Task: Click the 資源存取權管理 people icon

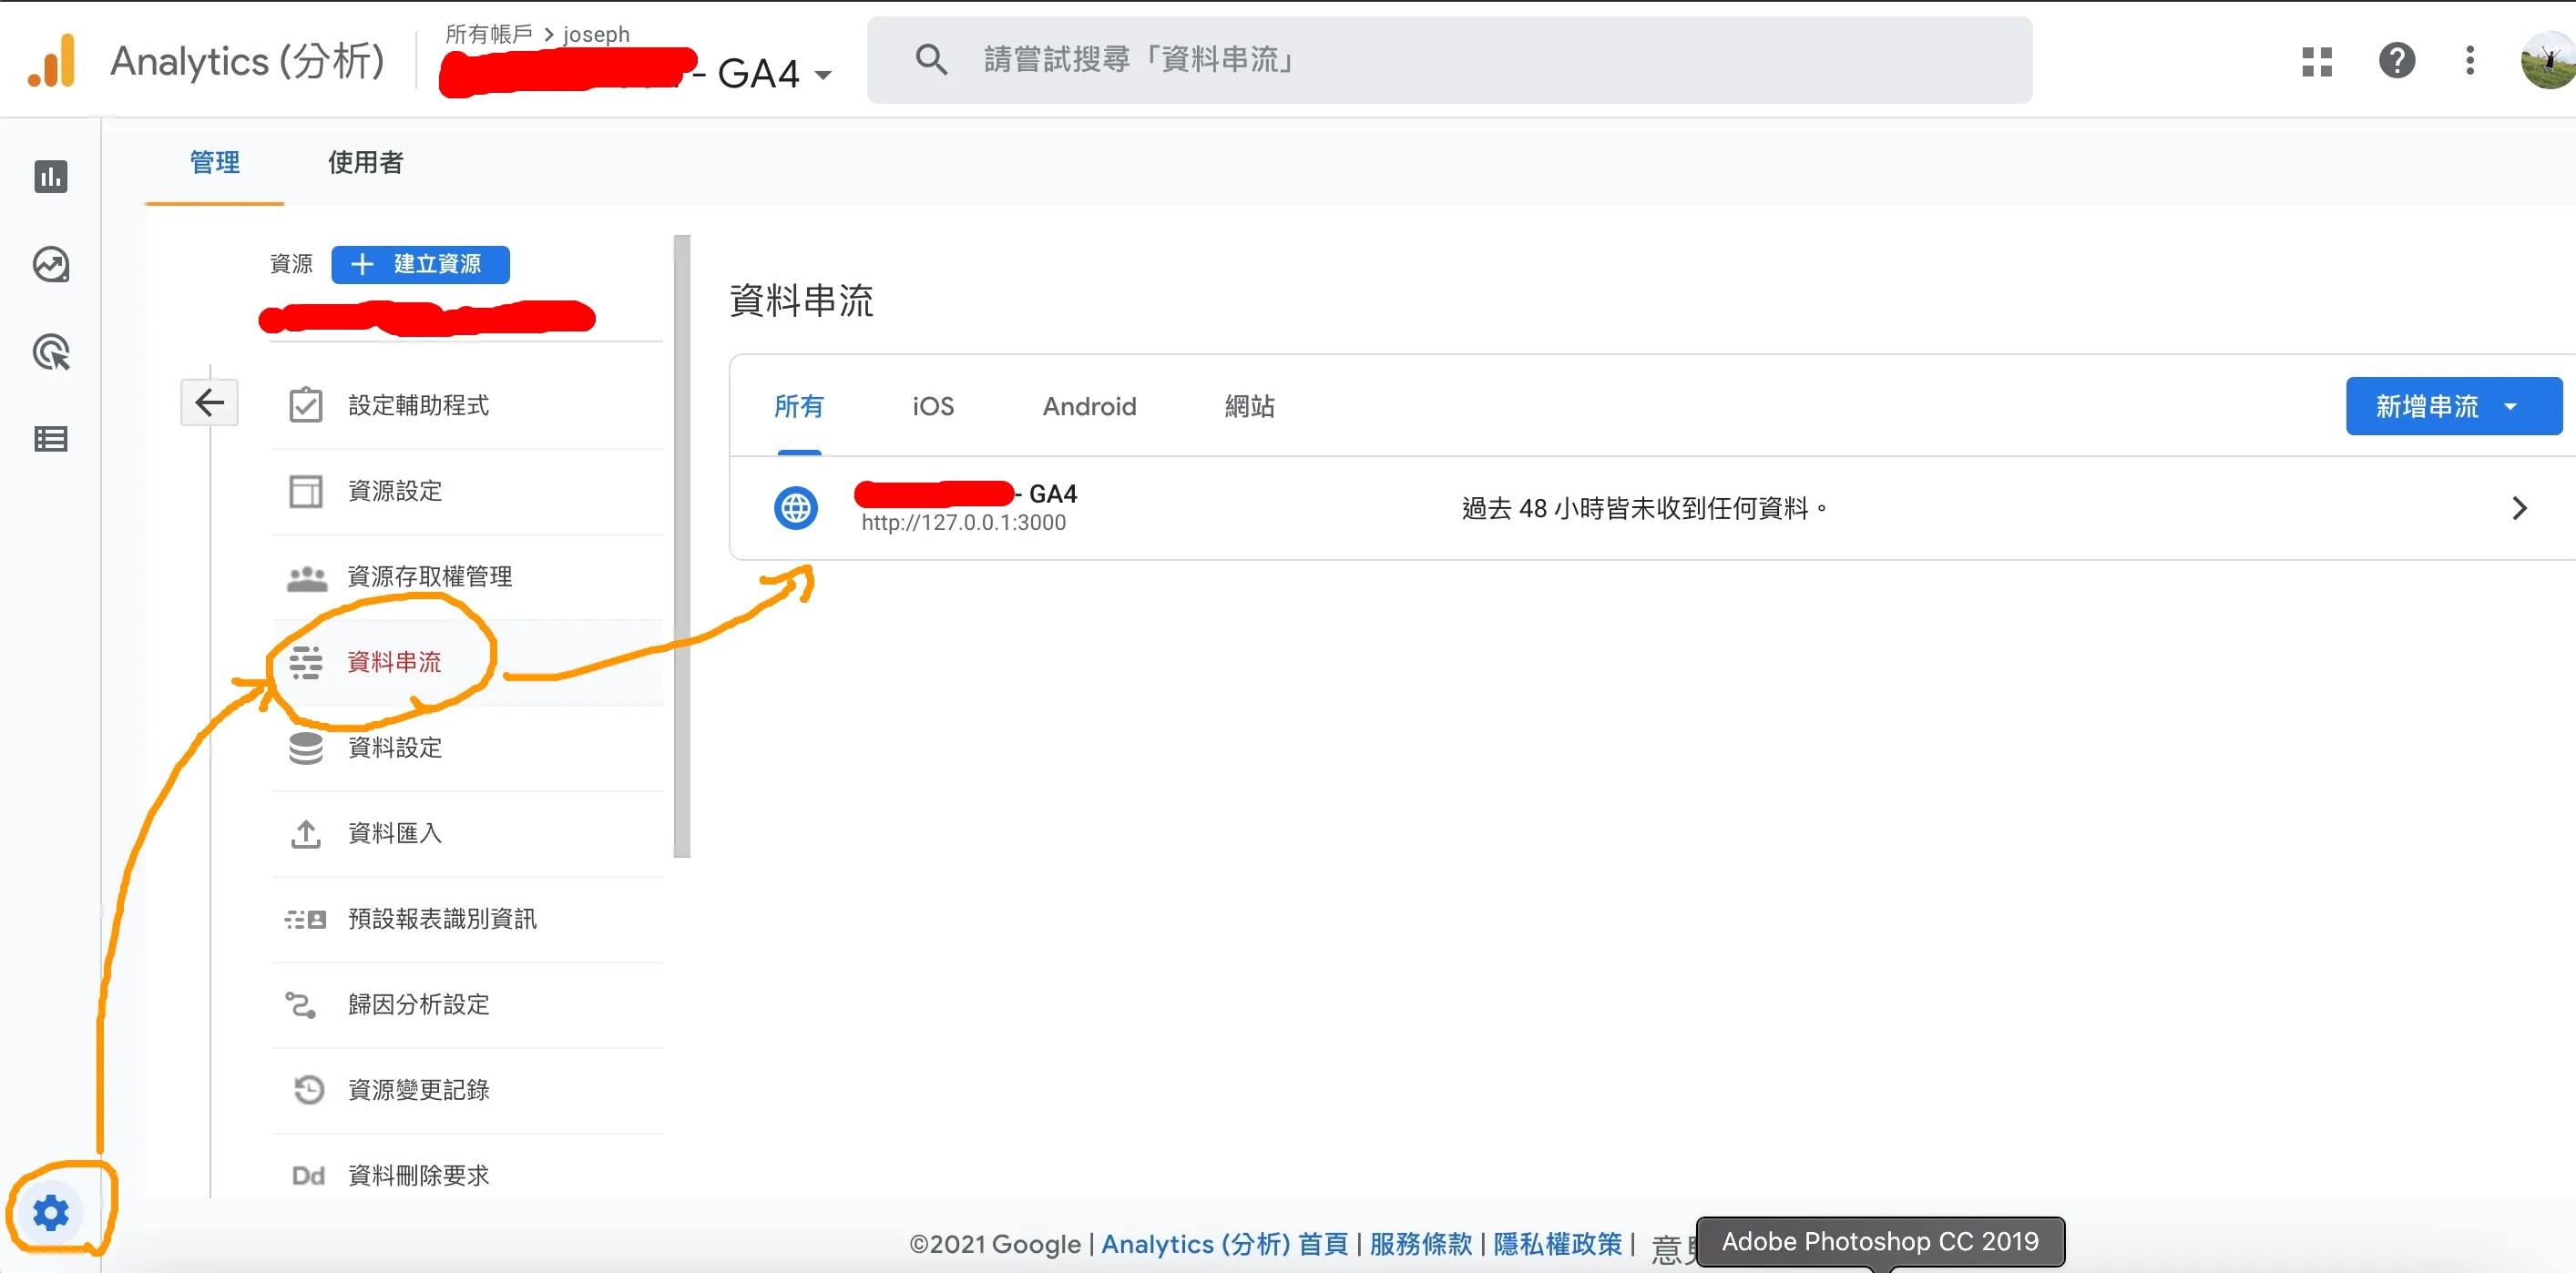Action: (306, 577)
